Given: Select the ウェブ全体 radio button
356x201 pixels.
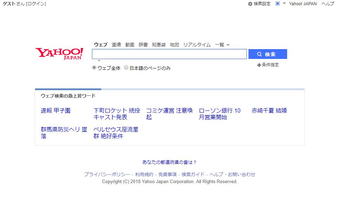Looking at the screenshot, I should [x=94, y=68].
